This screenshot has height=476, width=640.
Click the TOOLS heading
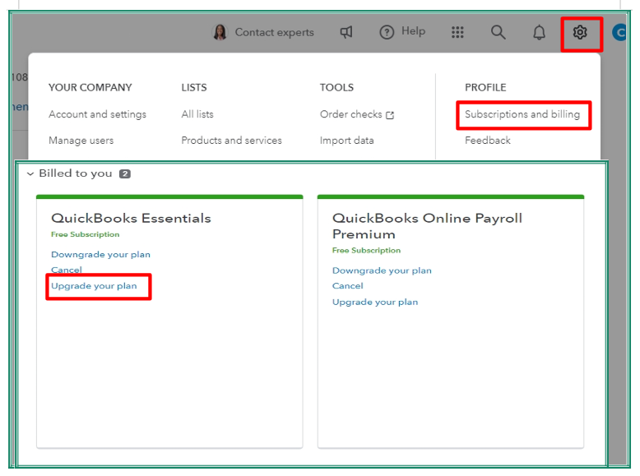[x=336, y=88]
